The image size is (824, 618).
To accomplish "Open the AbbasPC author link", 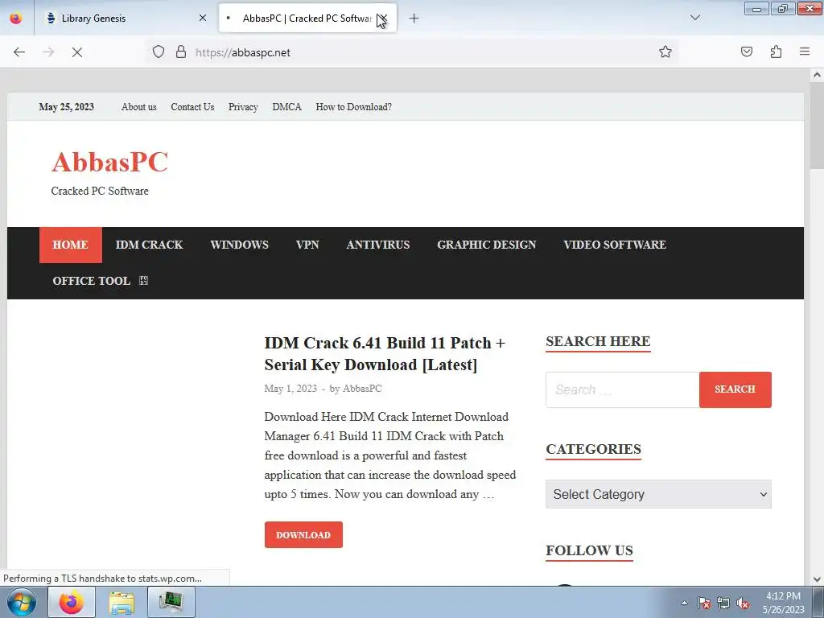I will (x=362, y=389).
